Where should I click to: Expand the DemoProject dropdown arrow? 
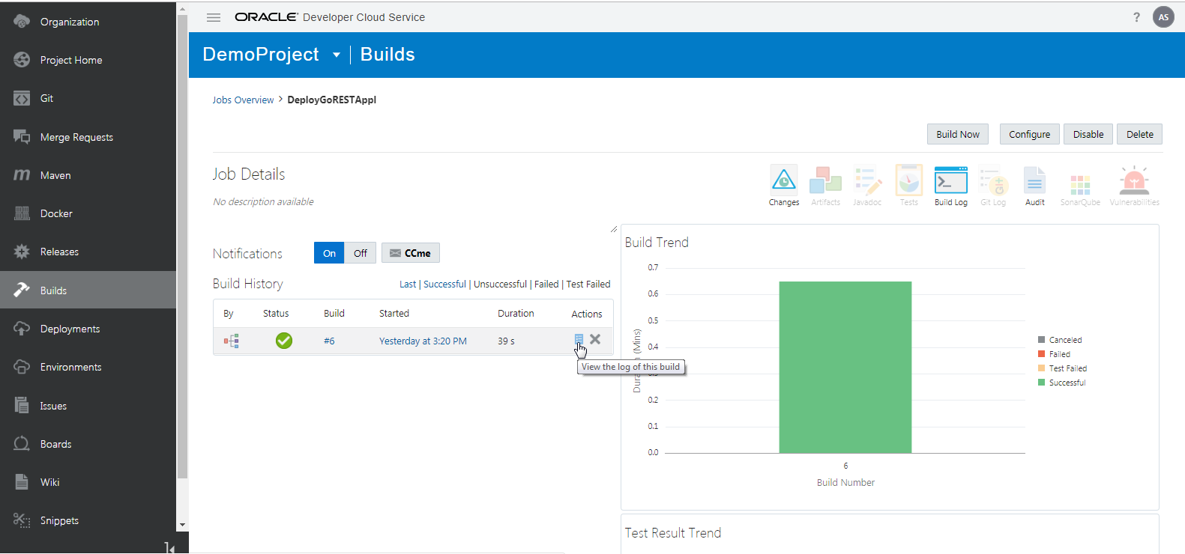tap(337, 55)
